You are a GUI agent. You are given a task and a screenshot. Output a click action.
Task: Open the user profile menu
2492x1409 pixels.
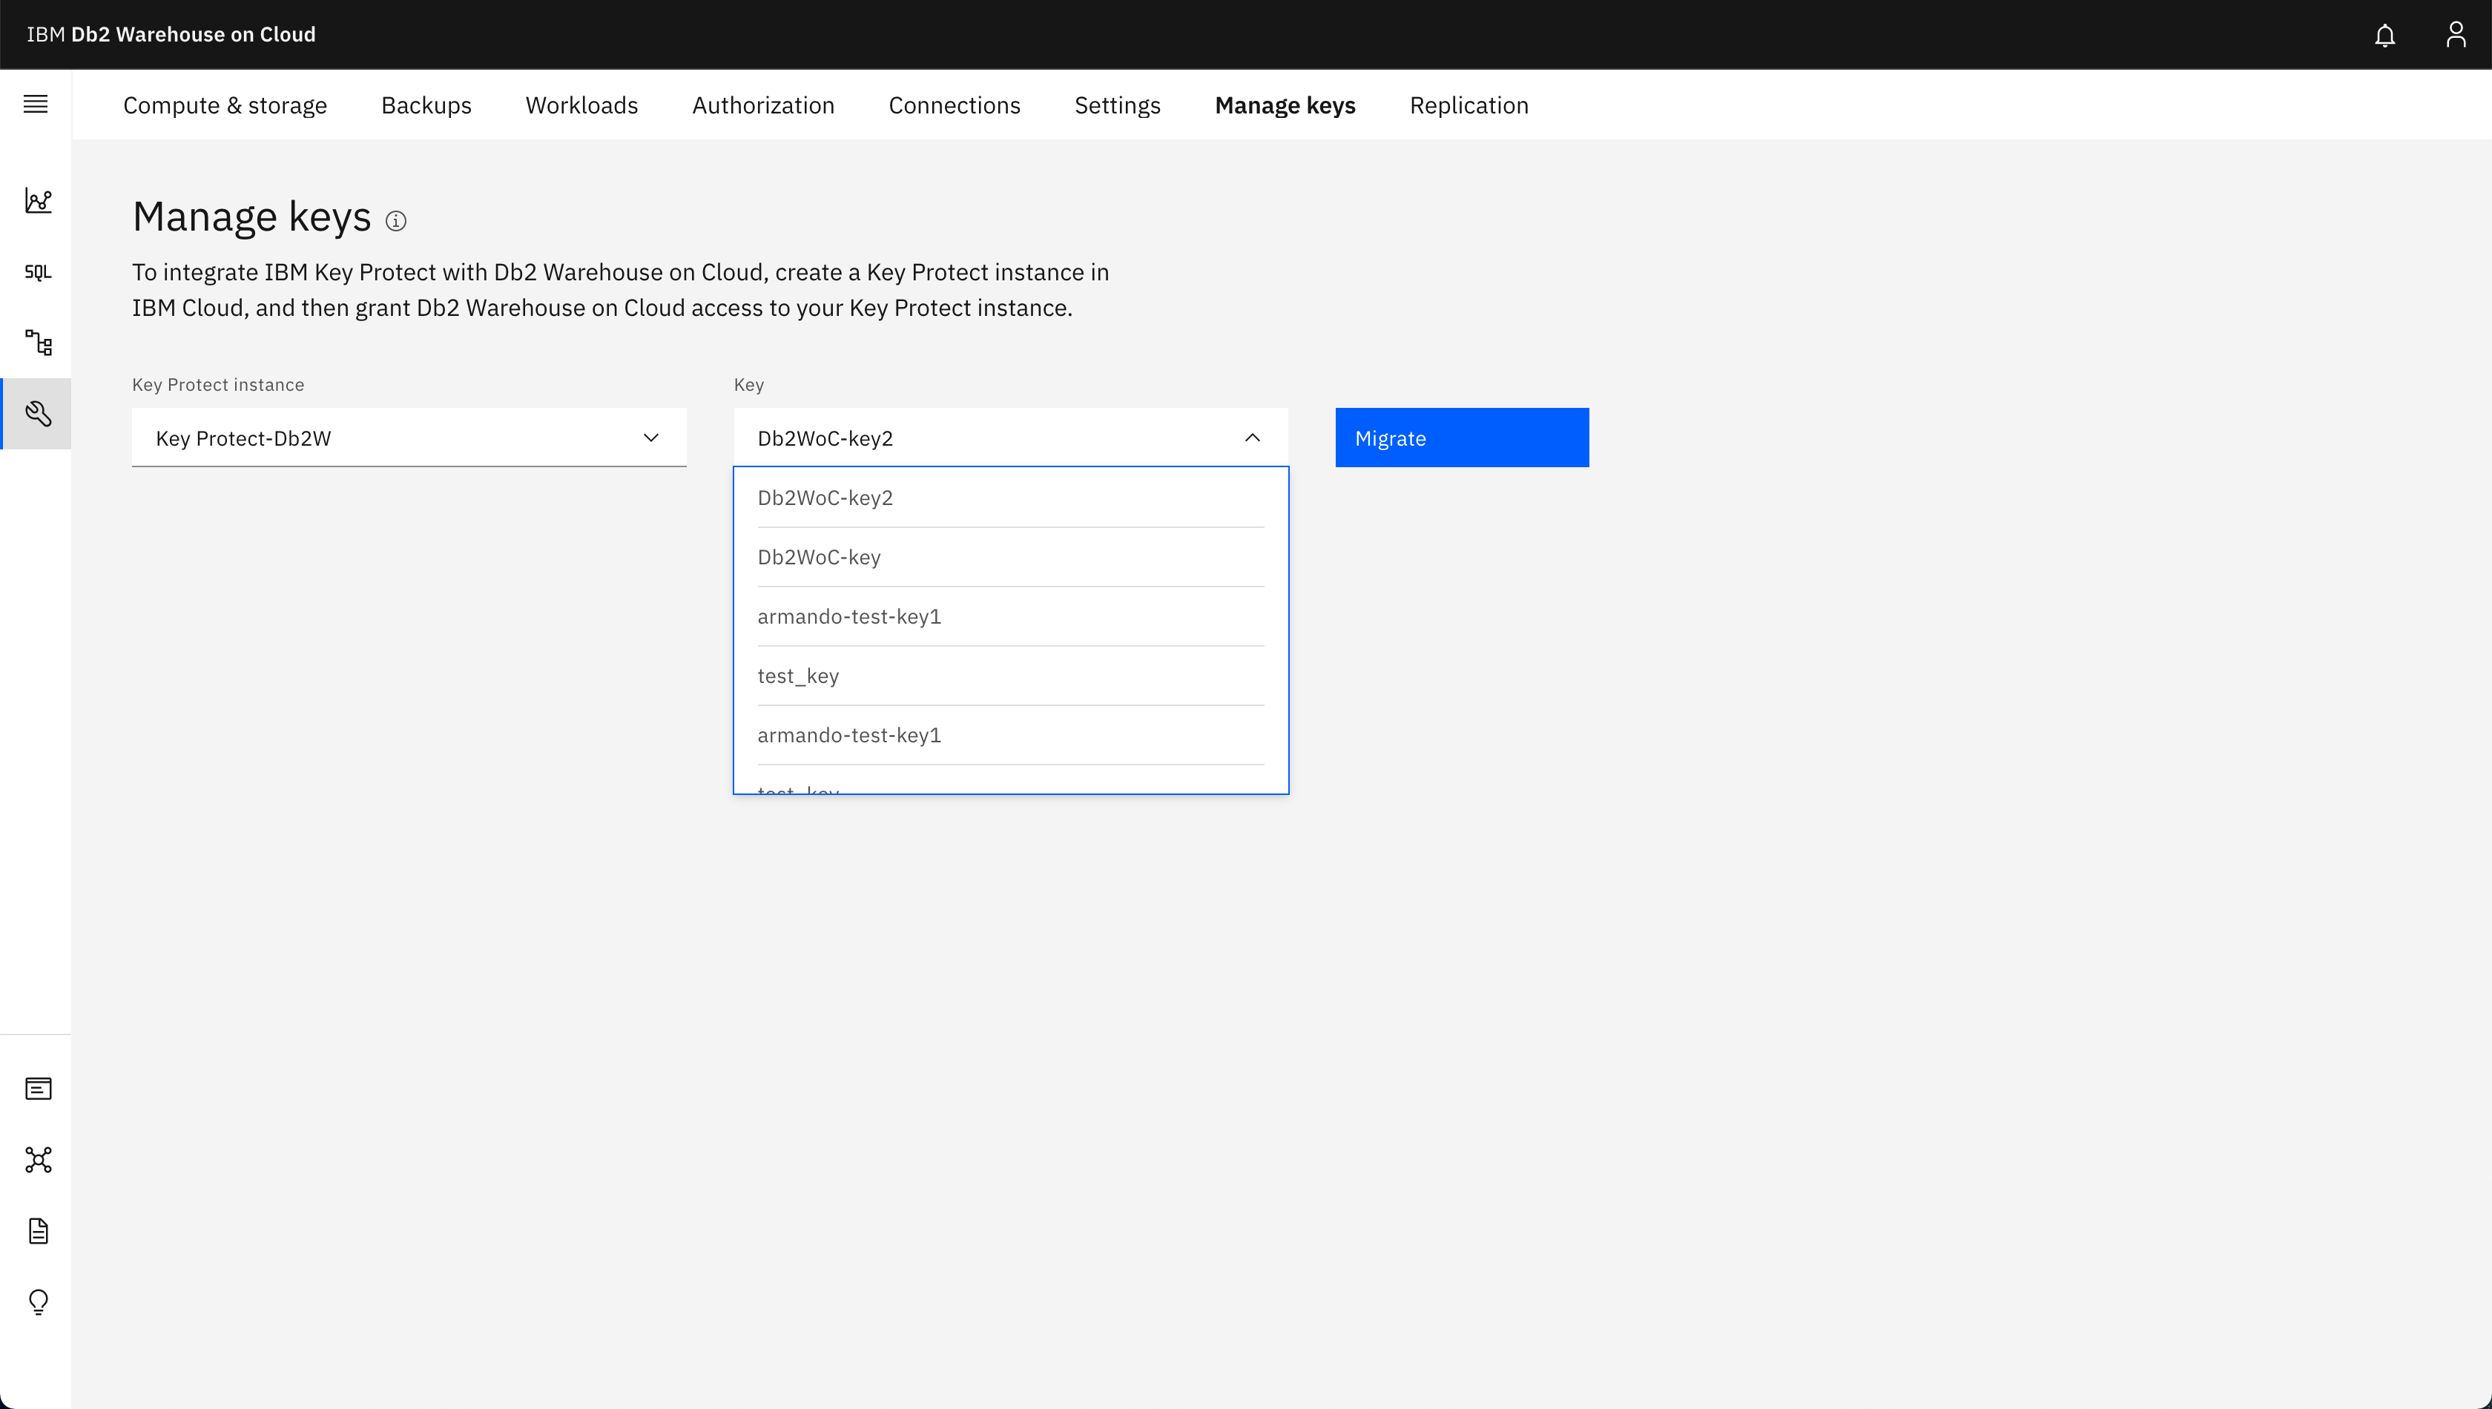click(2455, 35)
